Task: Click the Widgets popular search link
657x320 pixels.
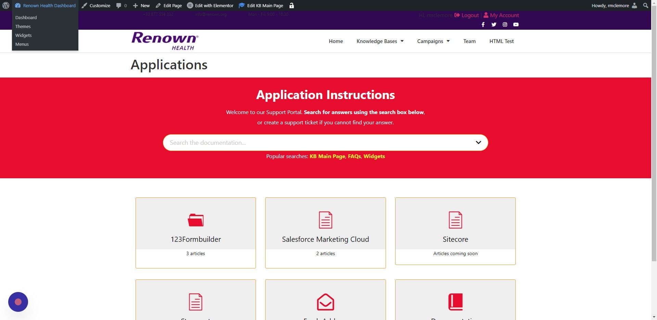Action: coord(374,156)
